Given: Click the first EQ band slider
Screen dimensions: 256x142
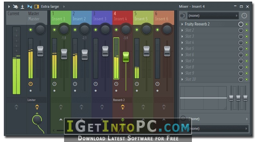Looking at the screenshot, I should click(x=231, y=98).
